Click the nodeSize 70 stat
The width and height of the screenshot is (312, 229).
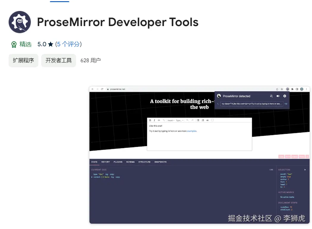[x=286, y=207]
